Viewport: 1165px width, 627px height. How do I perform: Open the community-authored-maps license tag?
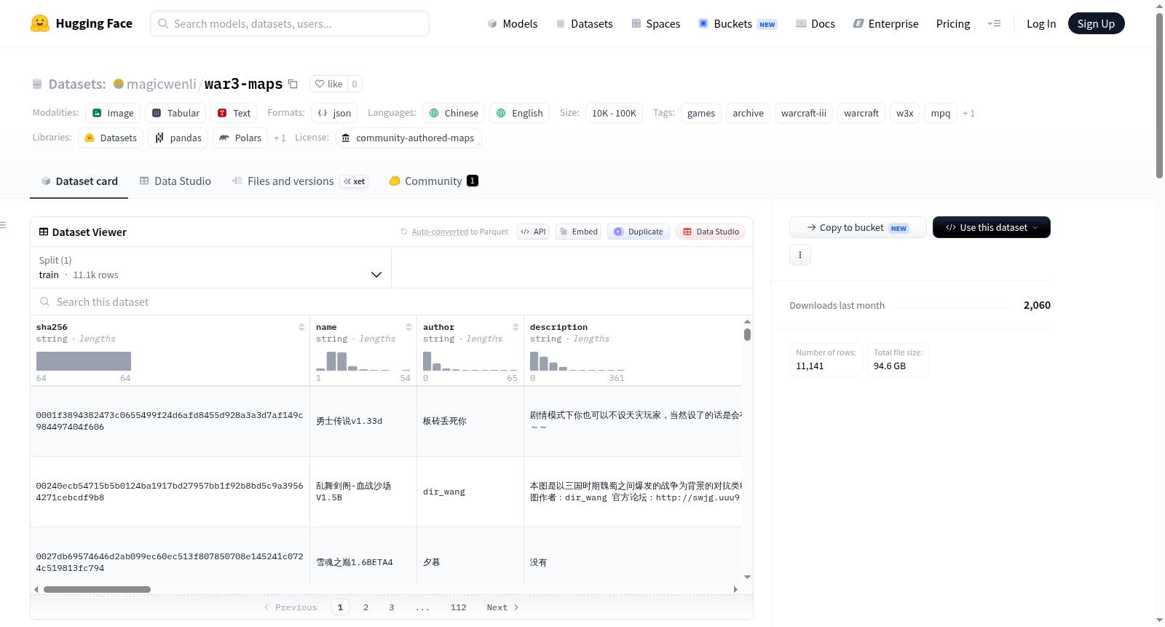point(408,138)
